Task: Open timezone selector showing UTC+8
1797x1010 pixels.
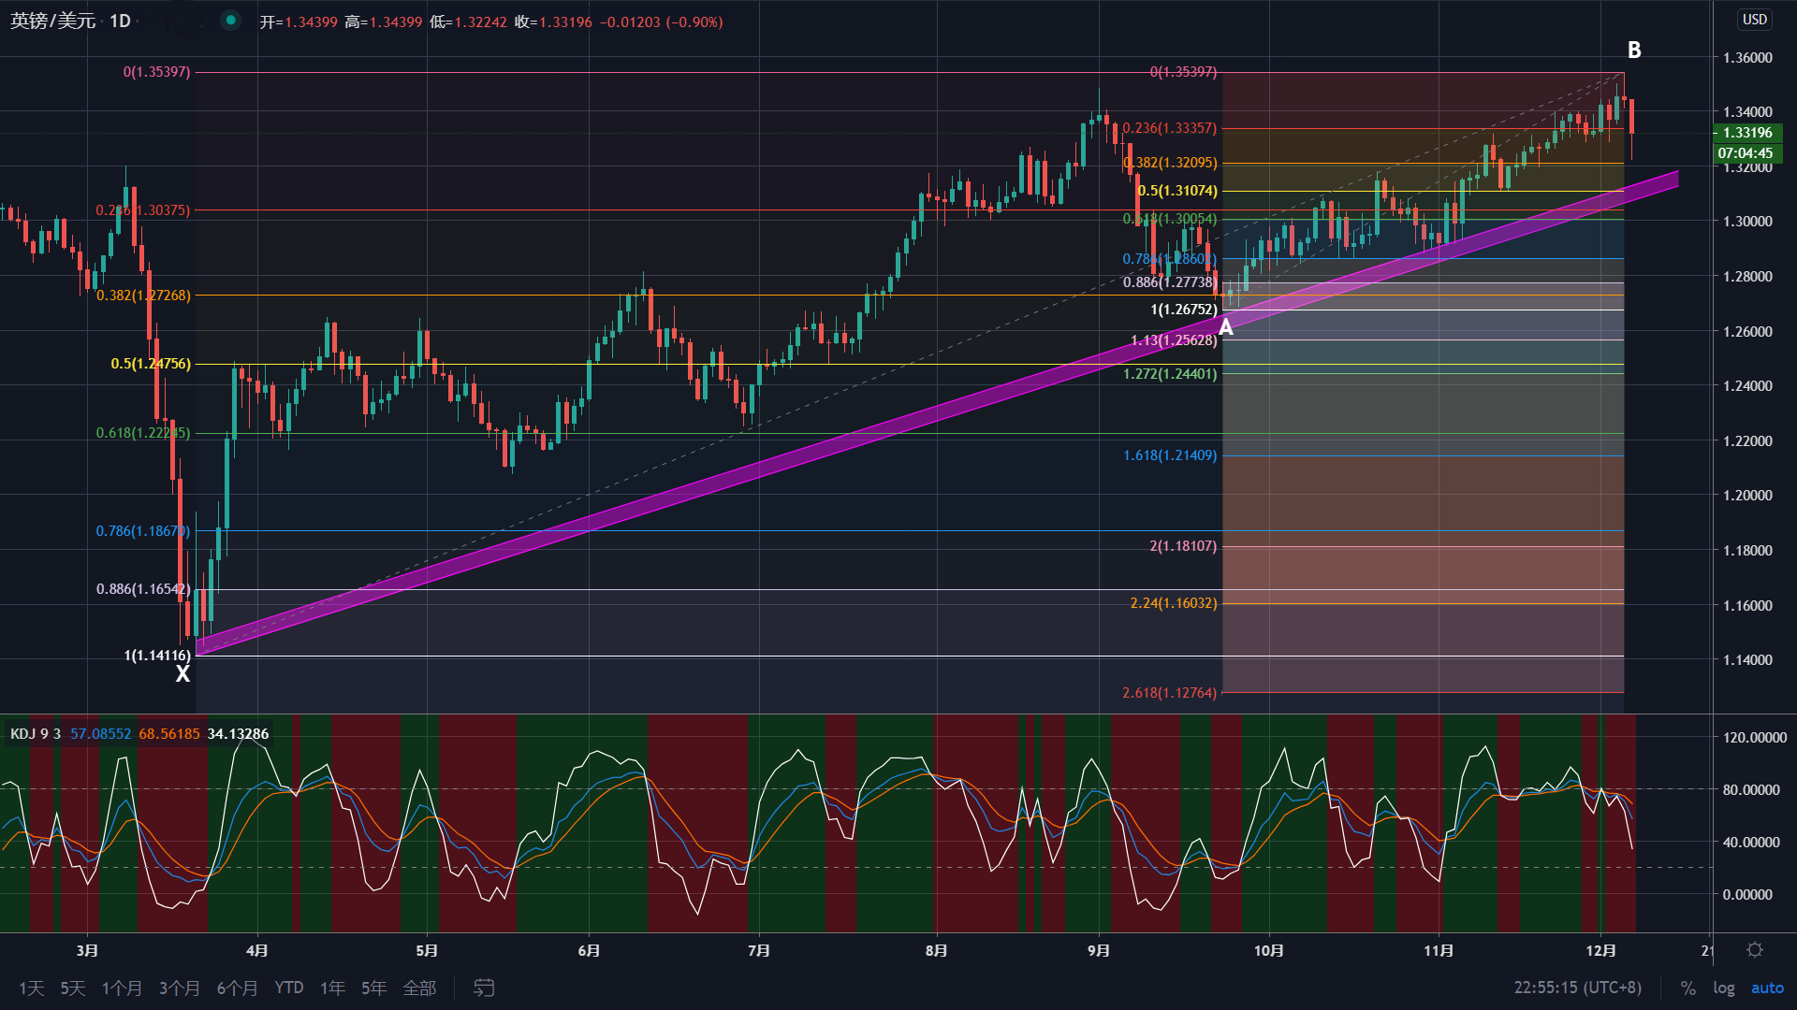Action: [x=1577, y=988]
